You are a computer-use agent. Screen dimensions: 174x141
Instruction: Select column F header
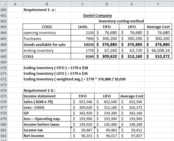coord(158,4)
